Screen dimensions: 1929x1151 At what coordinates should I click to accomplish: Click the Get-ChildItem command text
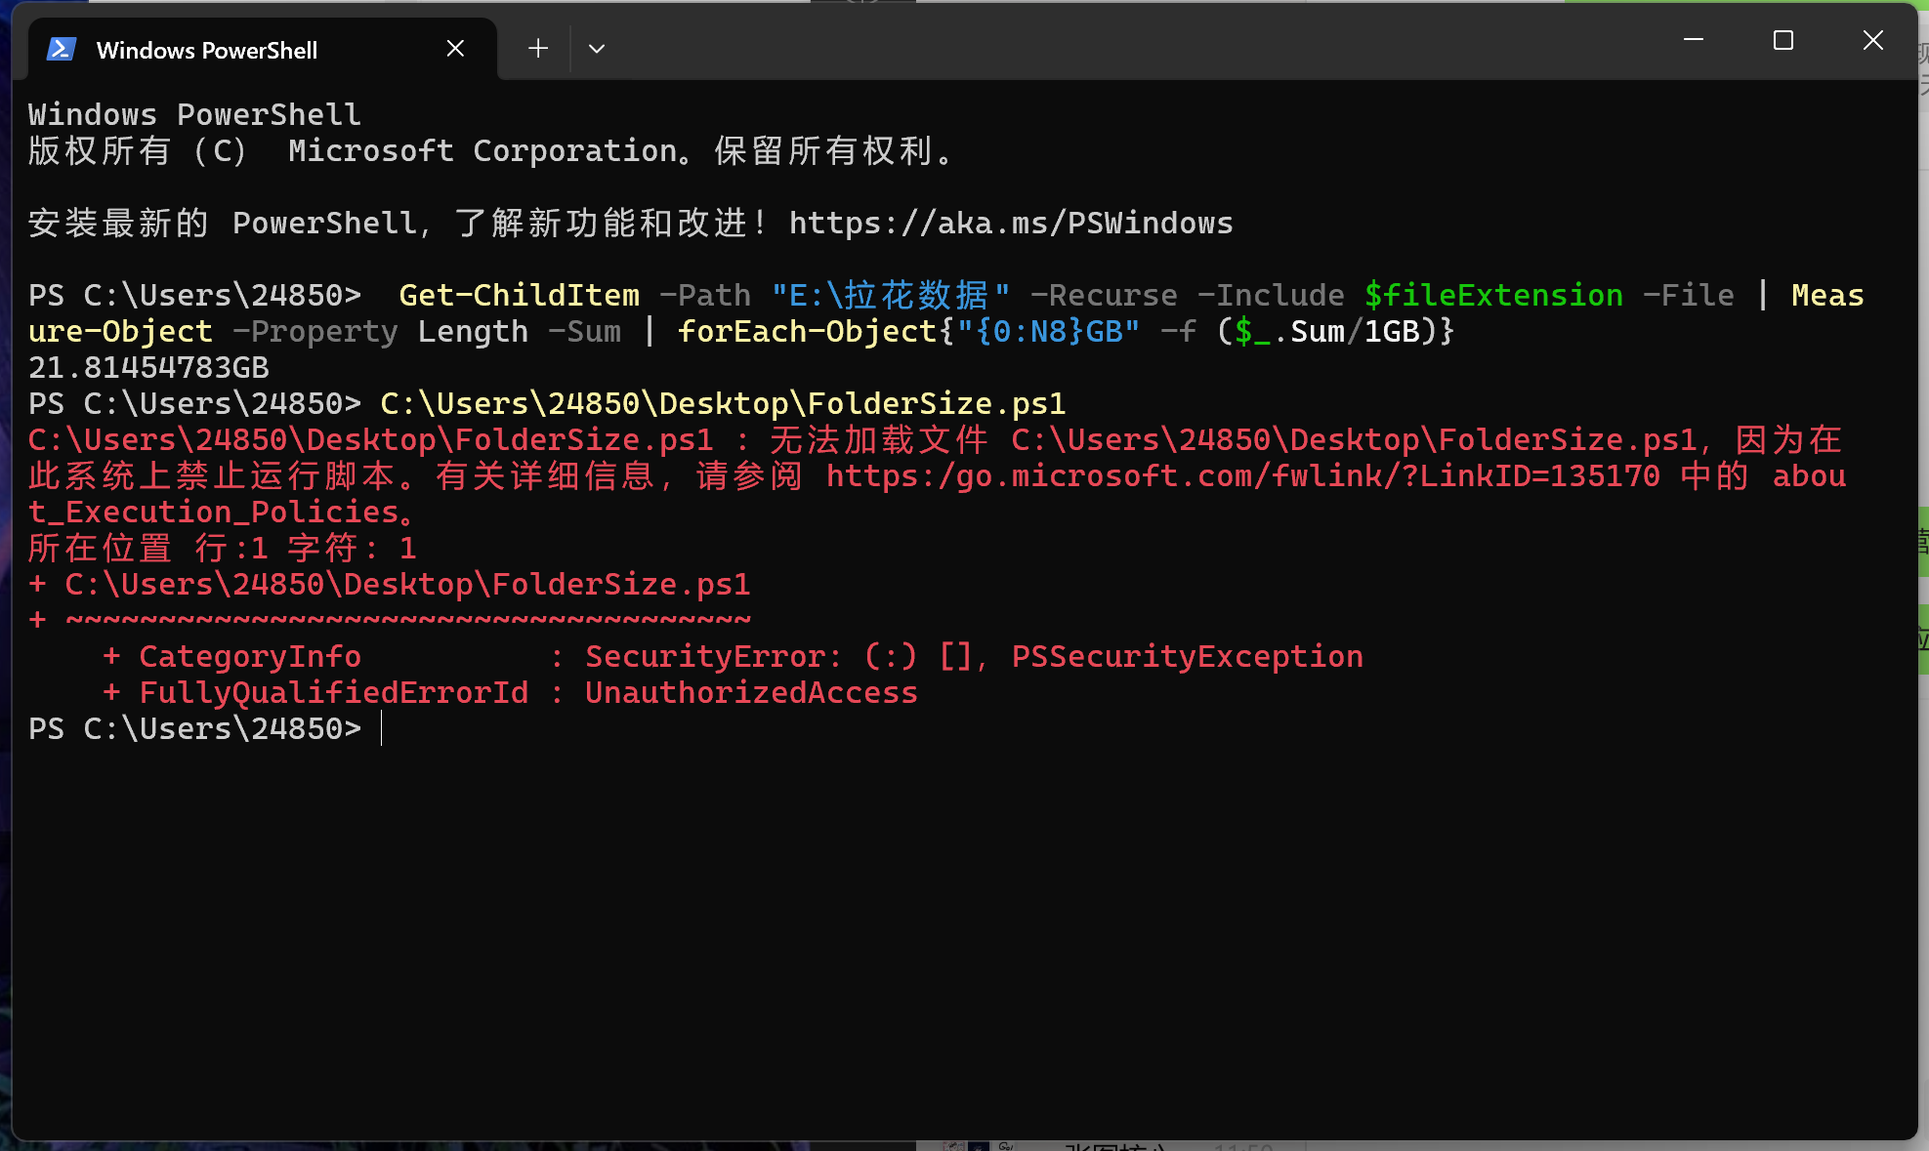point(519,295)
